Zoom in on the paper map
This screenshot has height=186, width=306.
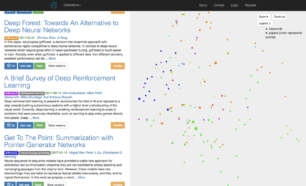tap(263, 17)
